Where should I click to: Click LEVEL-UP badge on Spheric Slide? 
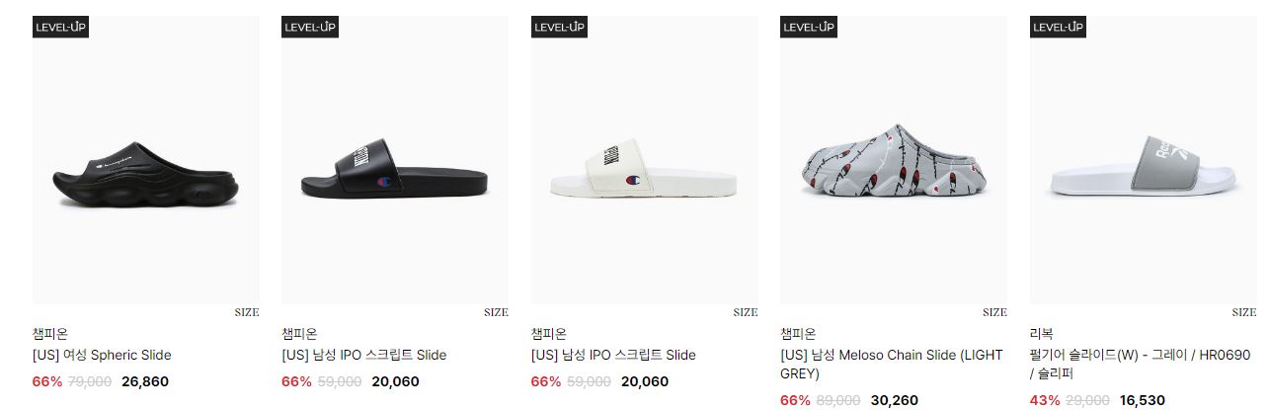tap(61, 27)
